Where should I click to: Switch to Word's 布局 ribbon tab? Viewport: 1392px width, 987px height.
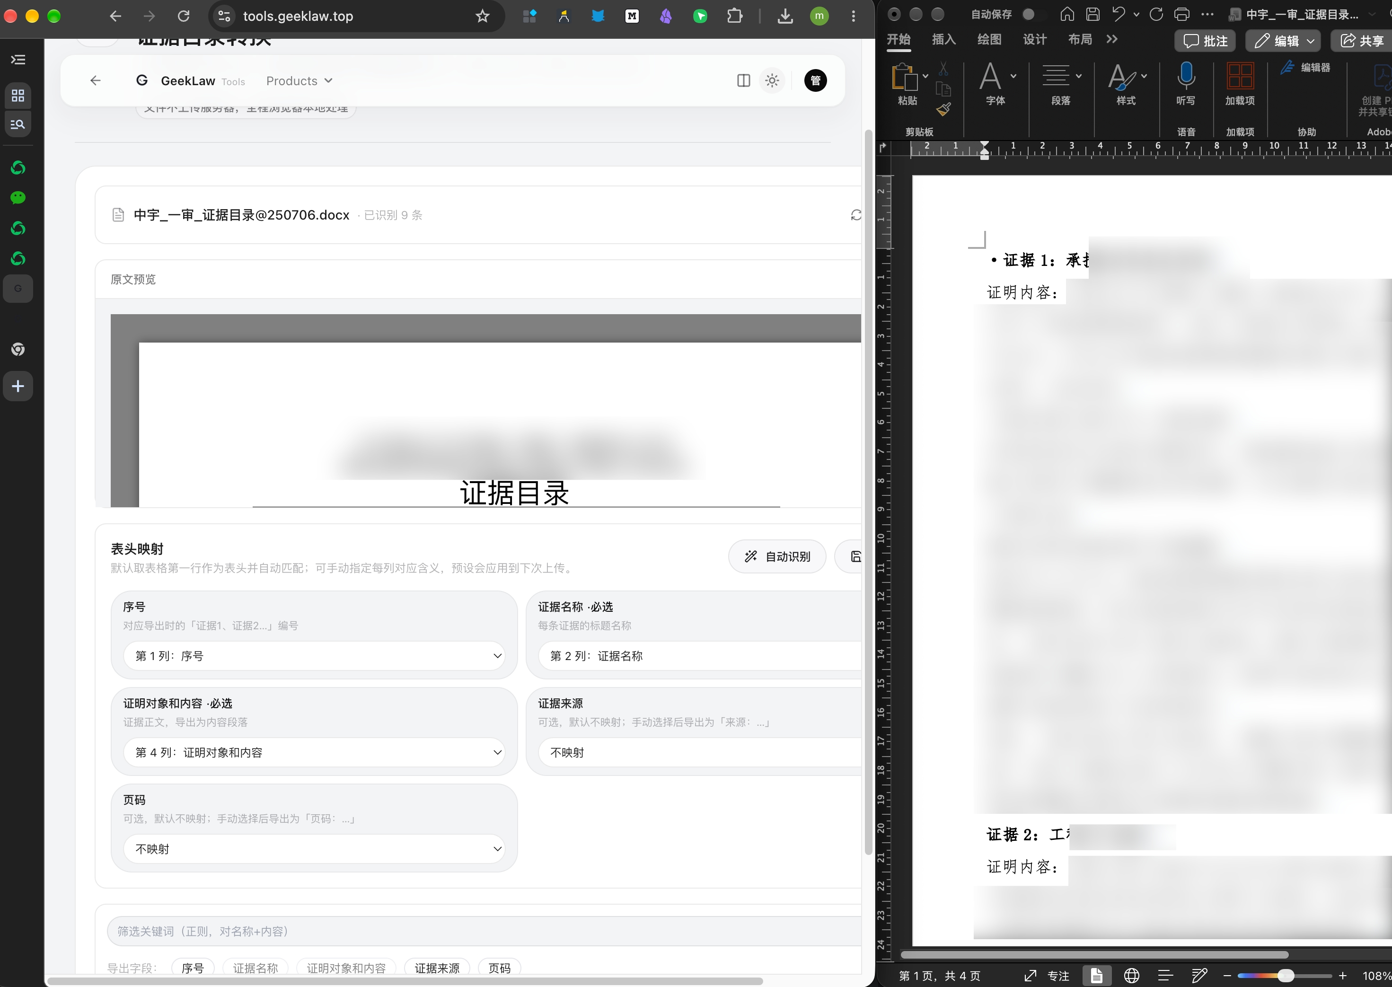click(1080, 39)
